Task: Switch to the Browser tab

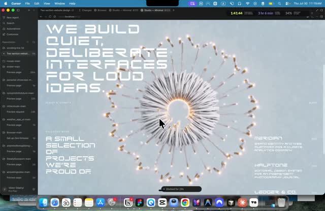Action: 101,10
